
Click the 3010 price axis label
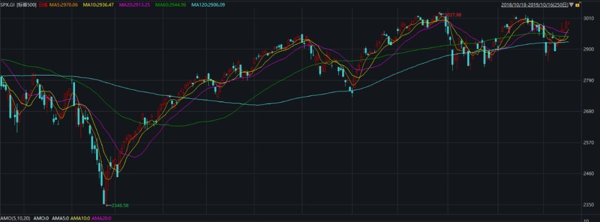coord(587,18)
